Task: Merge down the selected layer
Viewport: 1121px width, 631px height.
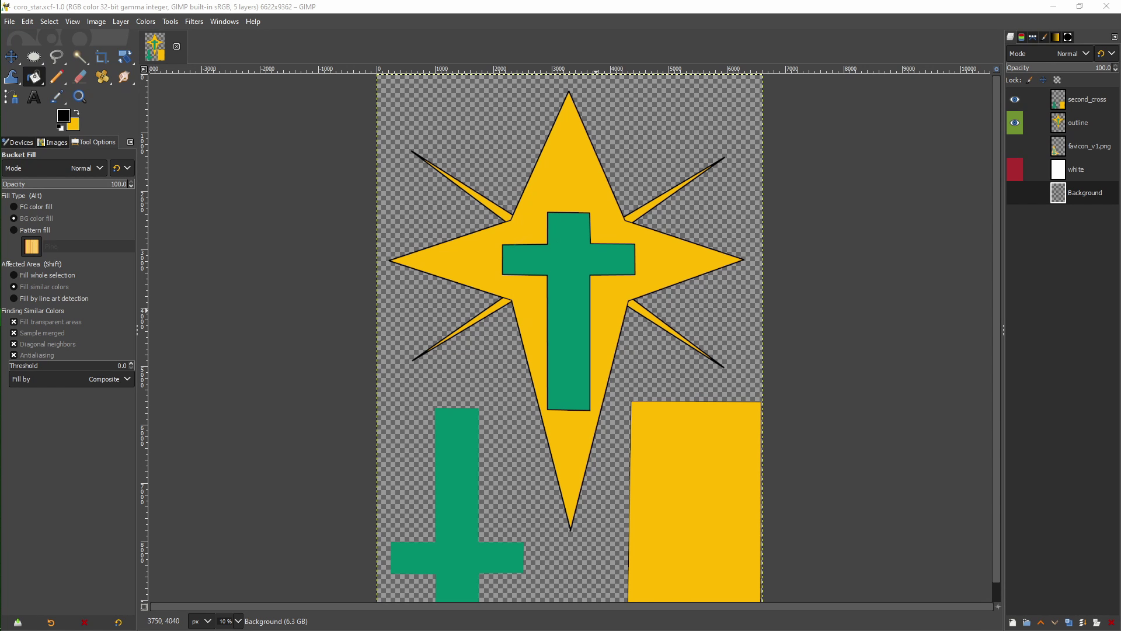Action: [x=1082, y=623]
